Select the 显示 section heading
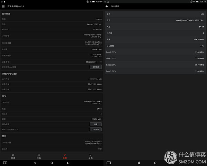This screenshot has height=166, width=207. coord(4,136)
